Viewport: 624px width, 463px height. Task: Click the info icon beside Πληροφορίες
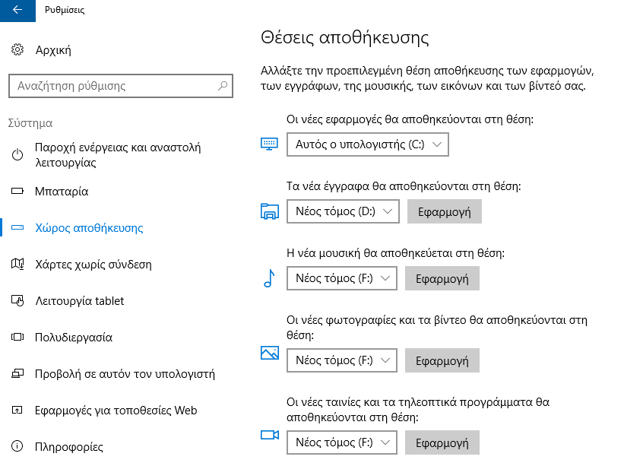coord(18,447)
